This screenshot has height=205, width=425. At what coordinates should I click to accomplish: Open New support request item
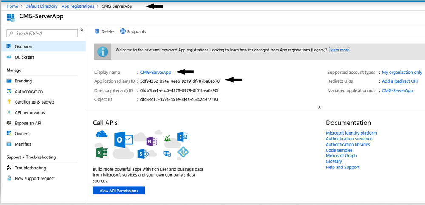pos(43,178)
